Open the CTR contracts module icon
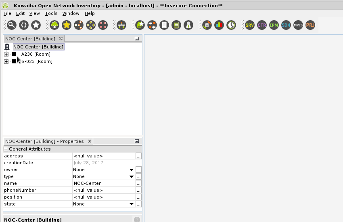This screenshot has width=343, height=222. pyautogui.click(x=262, y=25)
